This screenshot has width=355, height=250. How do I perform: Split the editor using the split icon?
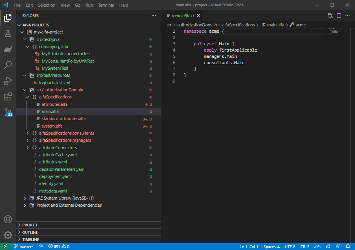(340, 15)
